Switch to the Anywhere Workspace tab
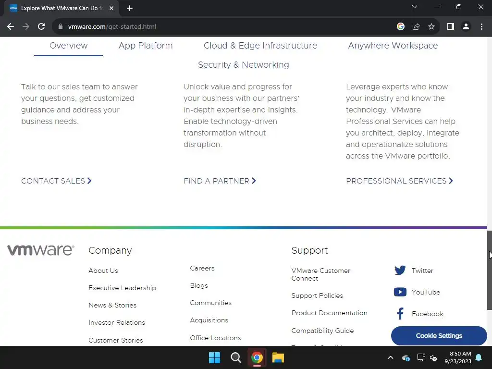 393,46
